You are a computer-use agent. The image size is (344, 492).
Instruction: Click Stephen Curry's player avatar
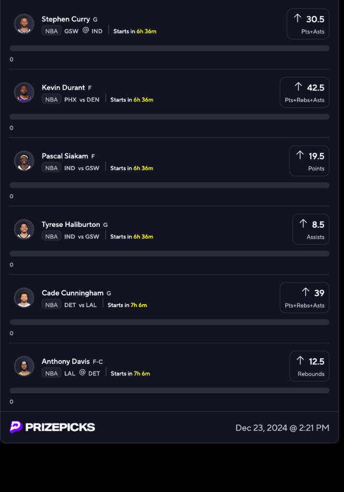[x=24, y=24]
